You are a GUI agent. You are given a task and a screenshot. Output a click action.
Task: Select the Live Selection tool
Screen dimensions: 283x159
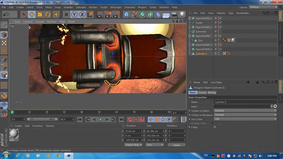pos(23,15)
